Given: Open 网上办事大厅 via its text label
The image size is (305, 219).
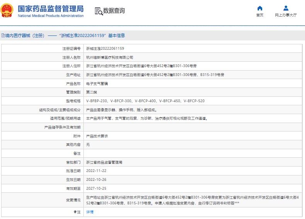Looking at the screenshot, I should (286, 15).
